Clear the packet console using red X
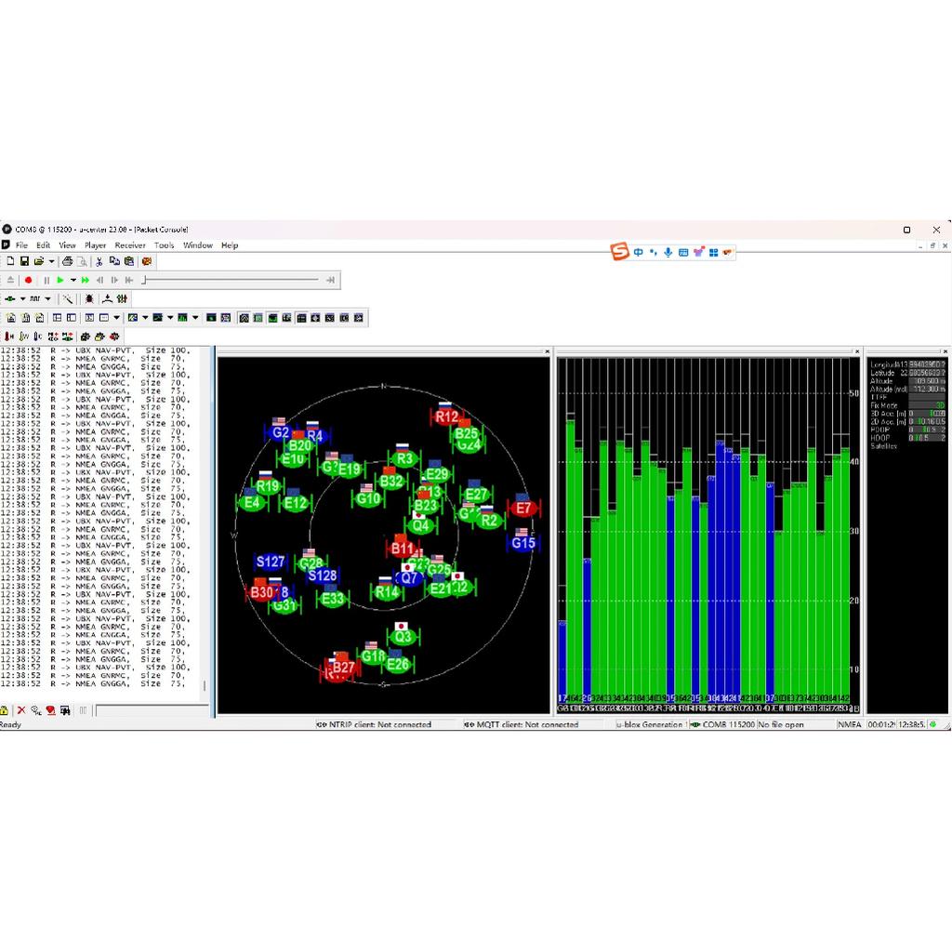The image size is (952, 952). pyautogui.click(x=21, y=709)
